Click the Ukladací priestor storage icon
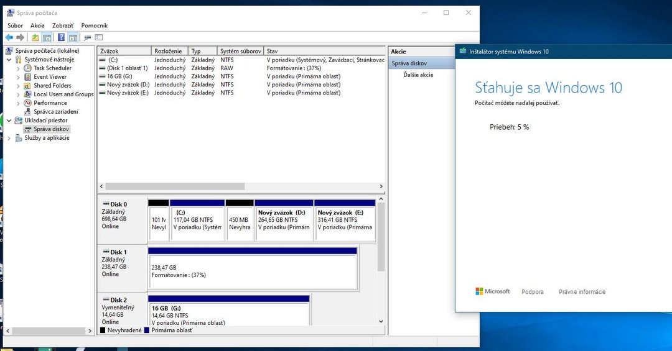 tap(19, 121)
